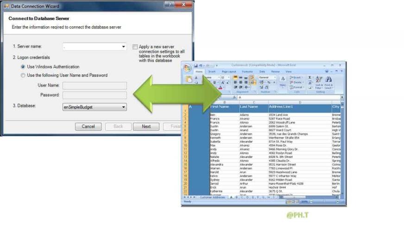The width and height of the screenshot is (404, 238).
Task: Click into the Password field
Action: click(x=95, y=95)
